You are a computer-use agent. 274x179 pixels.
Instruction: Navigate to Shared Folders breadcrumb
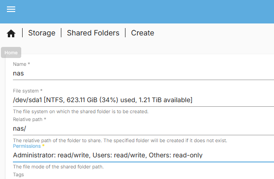point(93,33)
